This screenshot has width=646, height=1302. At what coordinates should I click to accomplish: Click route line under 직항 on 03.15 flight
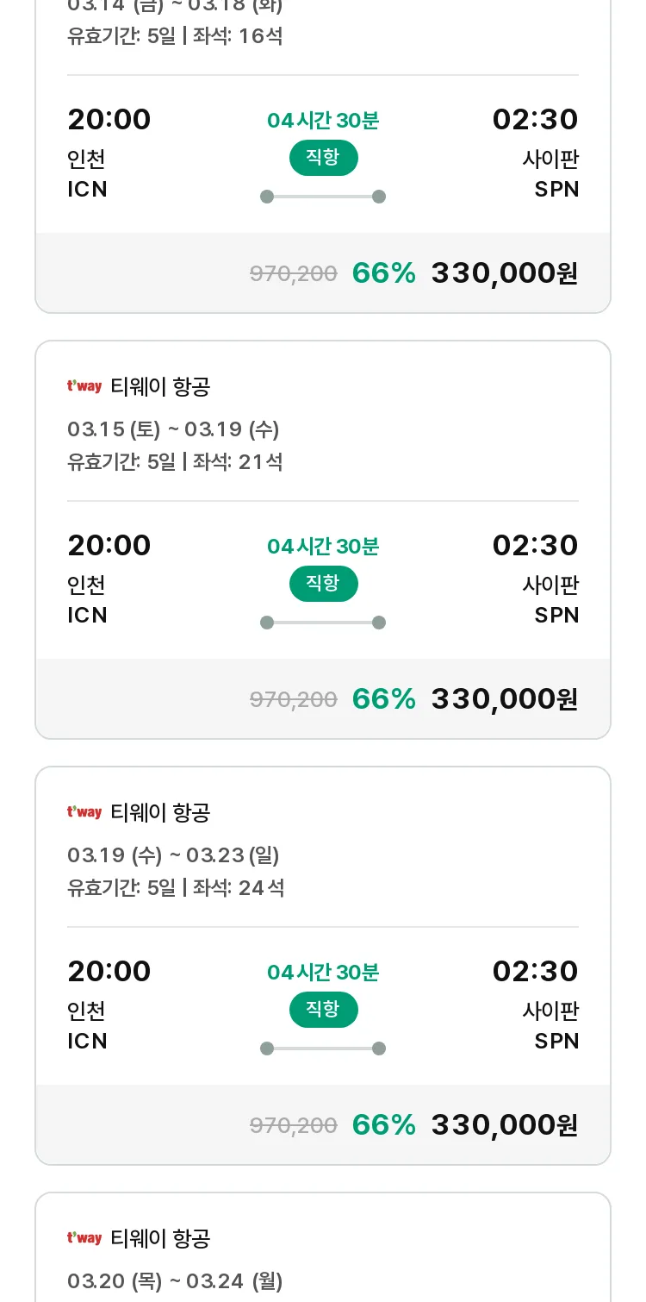(323, 623)
